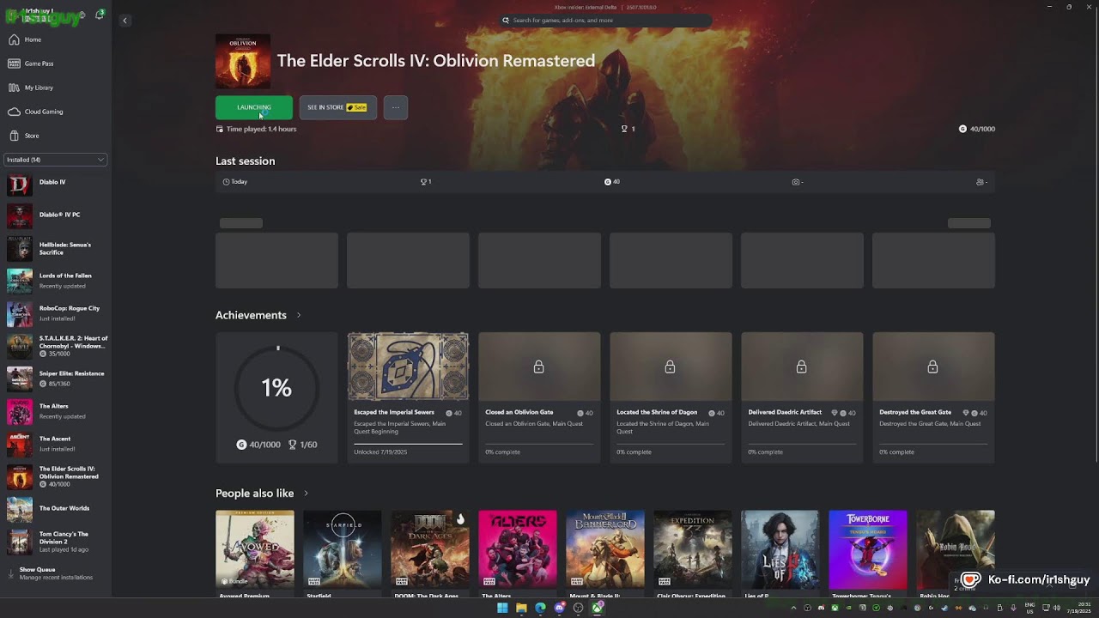Image resolution: width=1099 pixels, height=618 pixels.
Task: Expand the Installed (14) dropdown
Action: coord(56,160)
